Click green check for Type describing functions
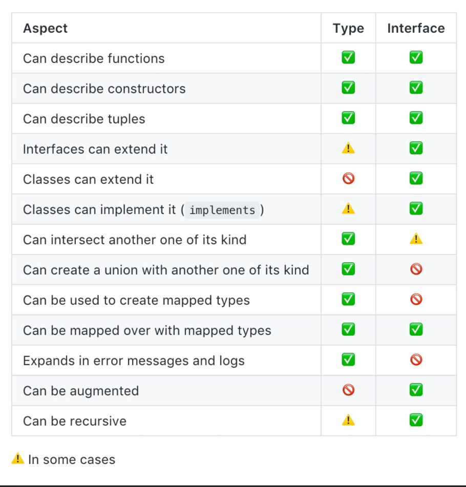 [x=348, y=58]
